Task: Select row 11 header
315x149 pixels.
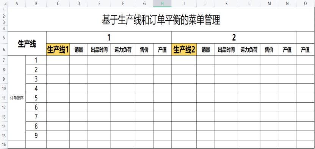Action: (4, 98)
